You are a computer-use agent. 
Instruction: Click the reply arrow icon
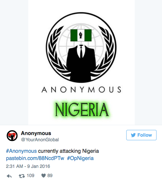[9, 176]
